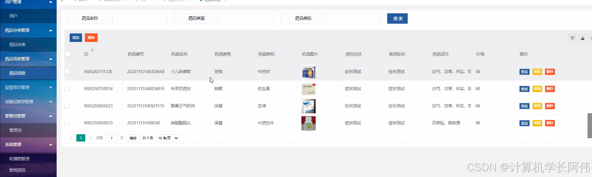Image resolution: width=592 pixels, height=177 pixels.
Task: Click the 确定 page jump button
Action: (133, 138)
